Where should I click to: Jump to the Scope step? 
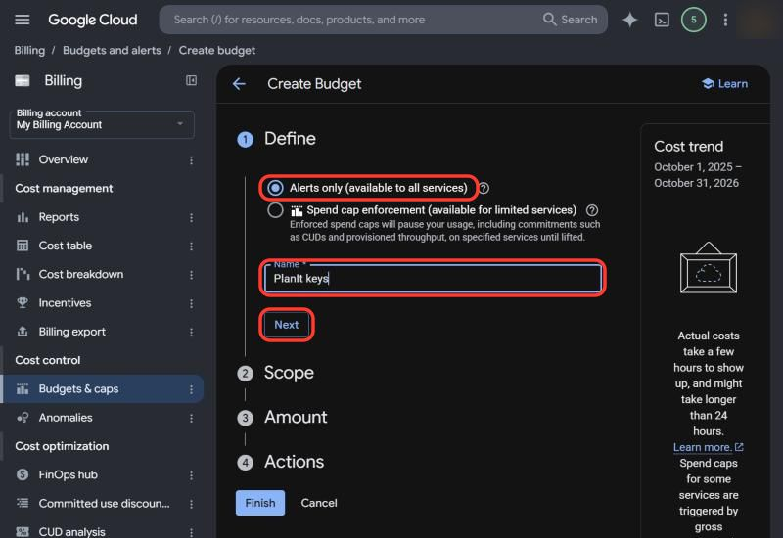pyautogui.click(x=289, y=373)
